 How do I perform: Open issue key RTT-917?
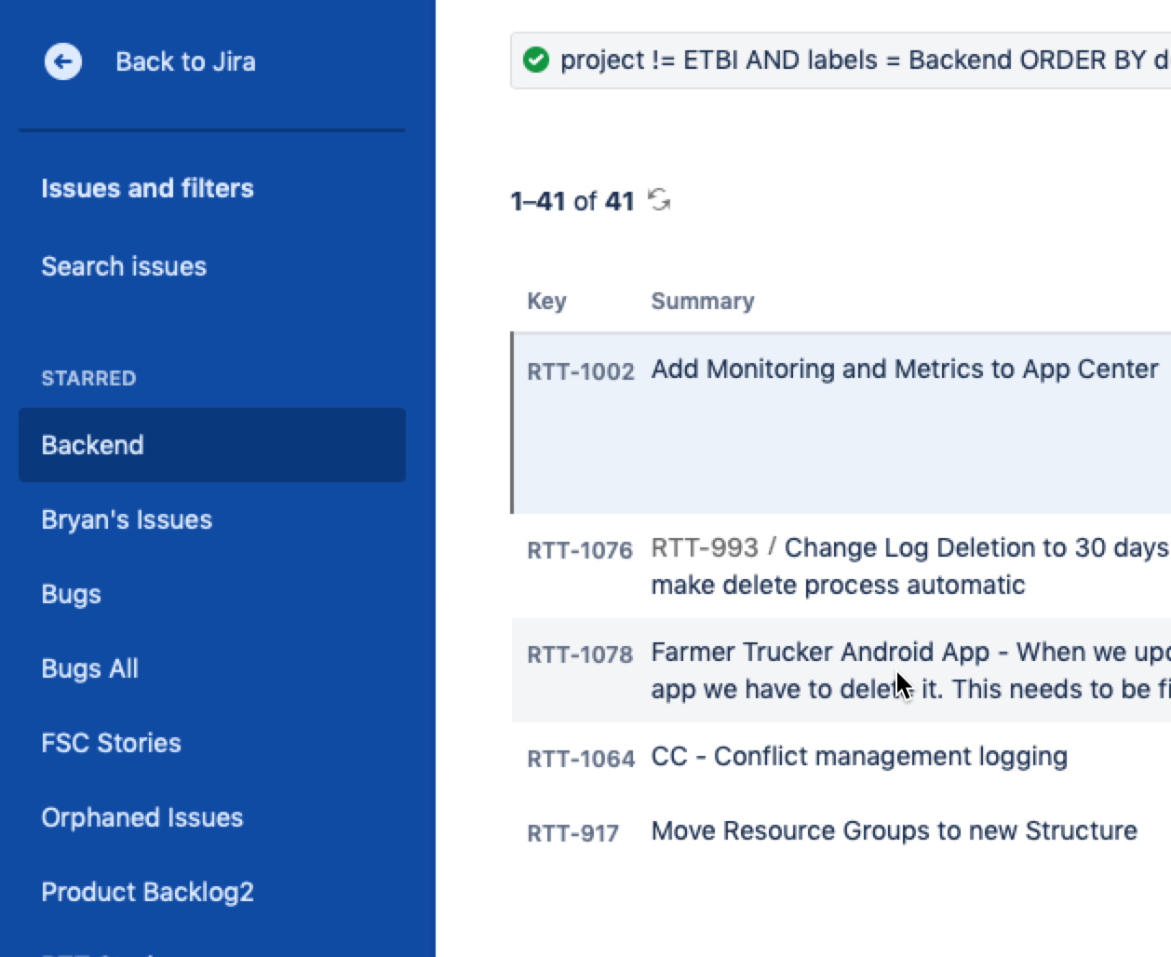pyautogui.click(x=572, y=833)
